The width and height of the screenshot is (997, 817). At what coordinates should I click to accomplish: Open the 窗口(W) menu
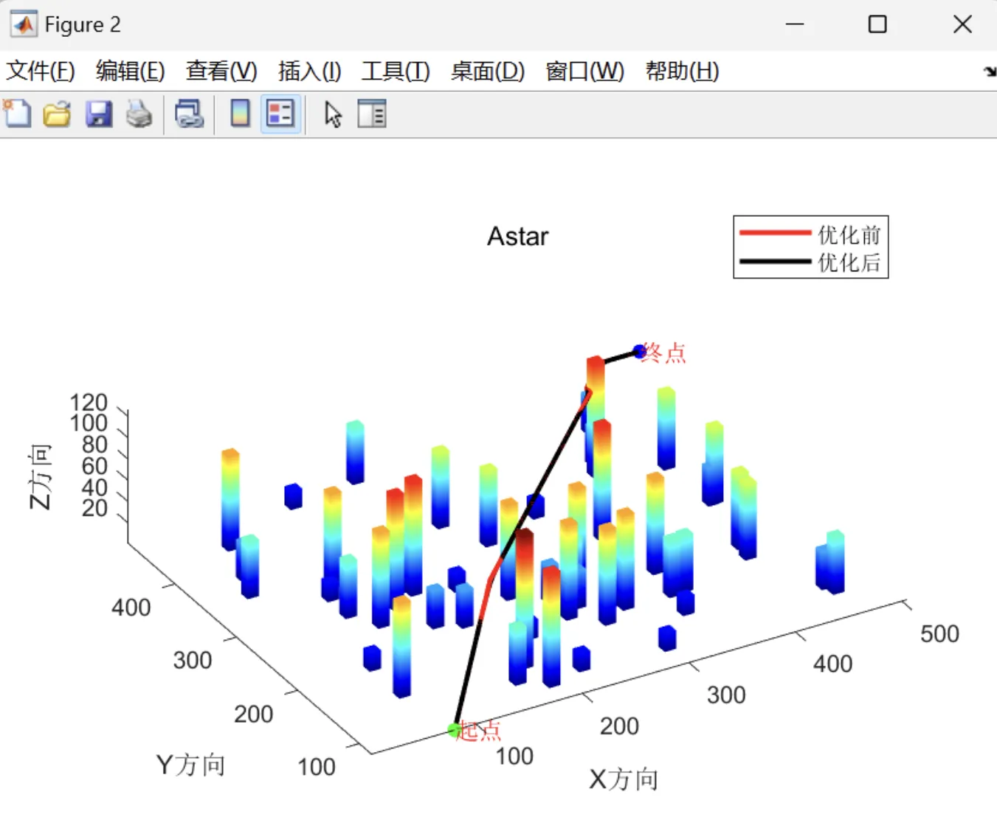coord(584,71)
